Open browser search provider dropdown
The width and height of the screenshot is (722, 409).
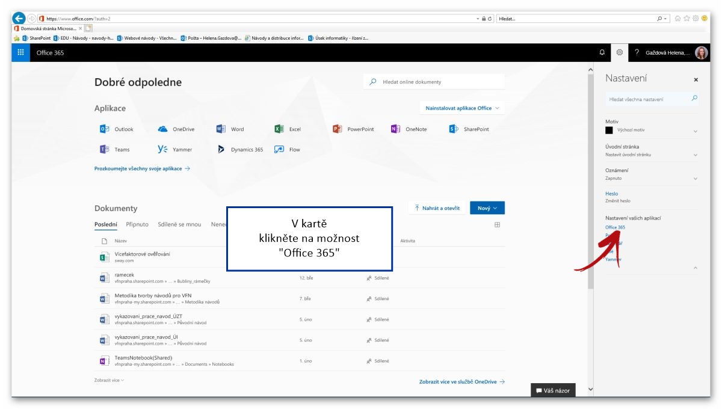[x=667, y=19]
